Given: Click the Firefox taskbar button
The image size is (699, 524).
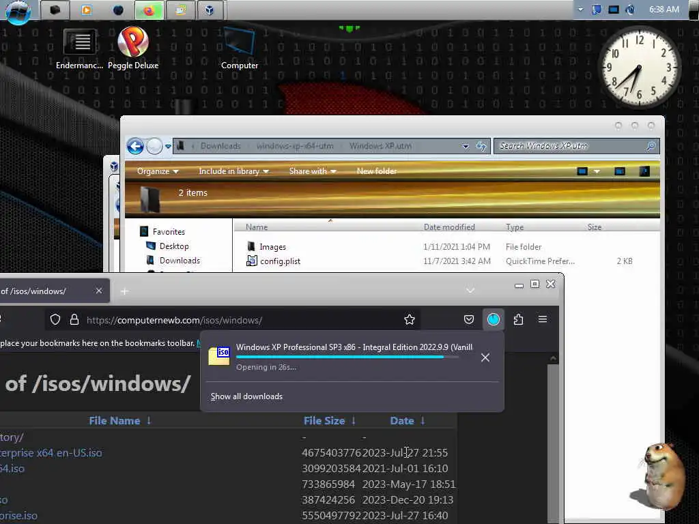Looking at the screenshot, I should 149,10.
